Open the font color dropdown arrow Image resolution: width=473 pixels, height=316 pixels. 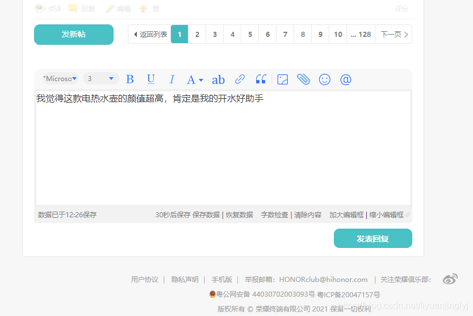pyautogui.click(x=201, y=80)
